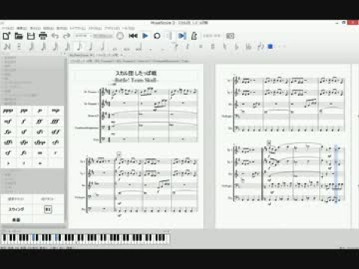Image resolution: width=359 pixels, height=269 pixels.
Task: Select system text palette item
Action: (x=47, y=199)
